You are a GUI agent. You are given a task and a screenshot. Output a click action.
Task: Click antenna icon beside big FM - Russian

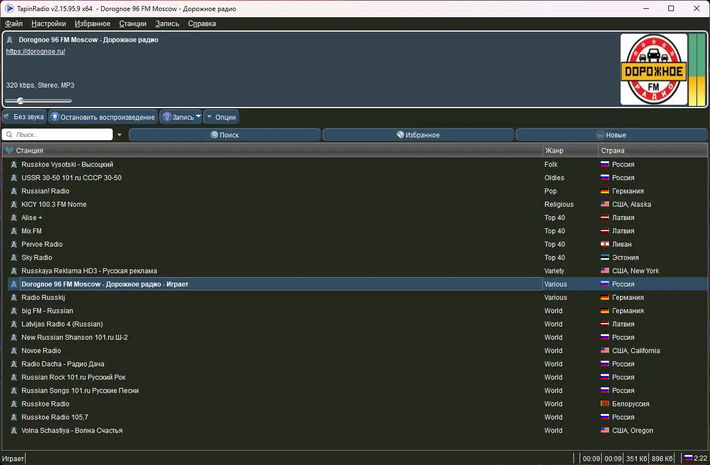click(x=14, y=311)
